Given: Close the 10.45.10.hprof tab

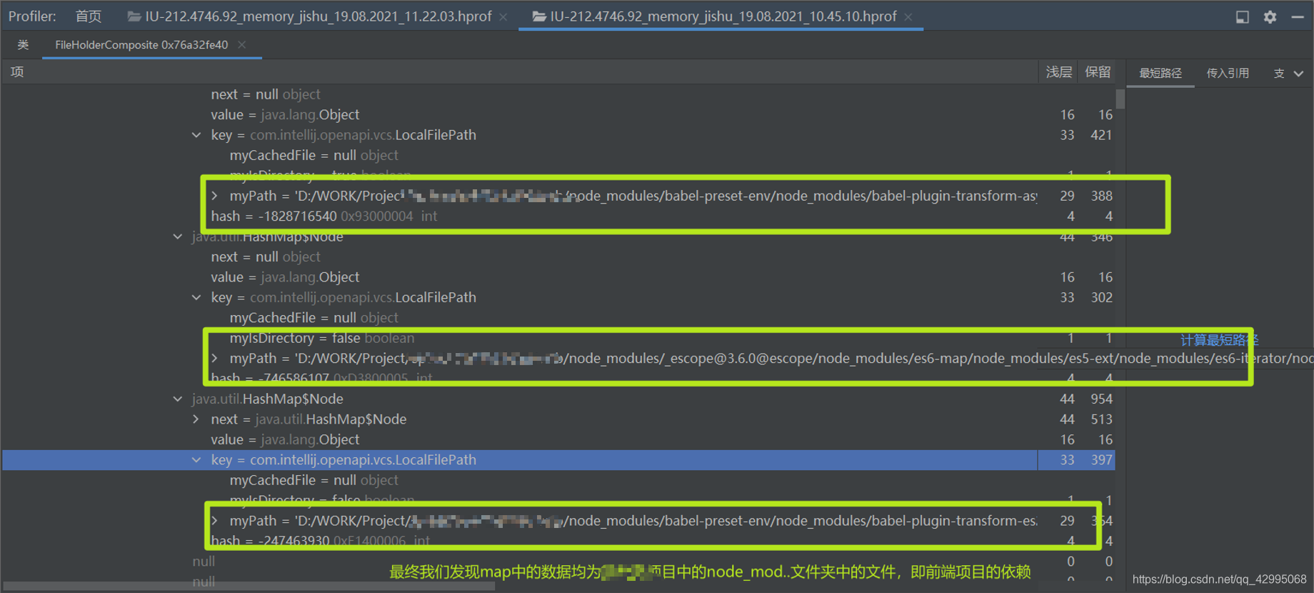Looking at the screenshot, I should click(908, 16).
